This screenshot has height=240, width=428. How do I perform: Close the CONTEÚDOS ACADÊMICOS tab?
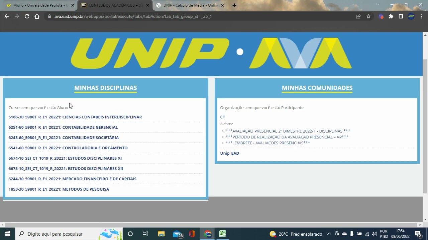[x=147, y=5]
